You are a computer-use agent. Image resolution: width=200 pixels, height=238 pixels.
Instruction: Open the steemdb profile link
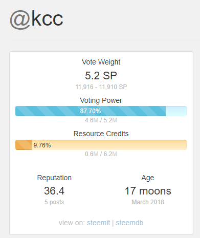(129, 223)
